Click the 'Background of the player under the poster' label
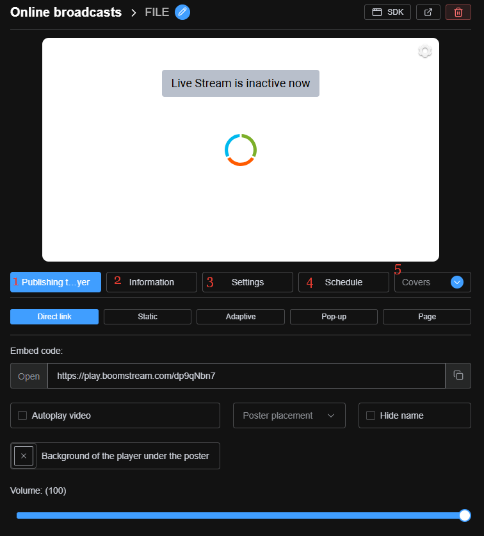 [125, 456]
